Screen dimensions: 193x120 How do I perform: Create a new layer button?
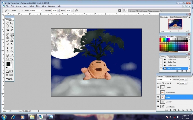(x=187, y=110)
